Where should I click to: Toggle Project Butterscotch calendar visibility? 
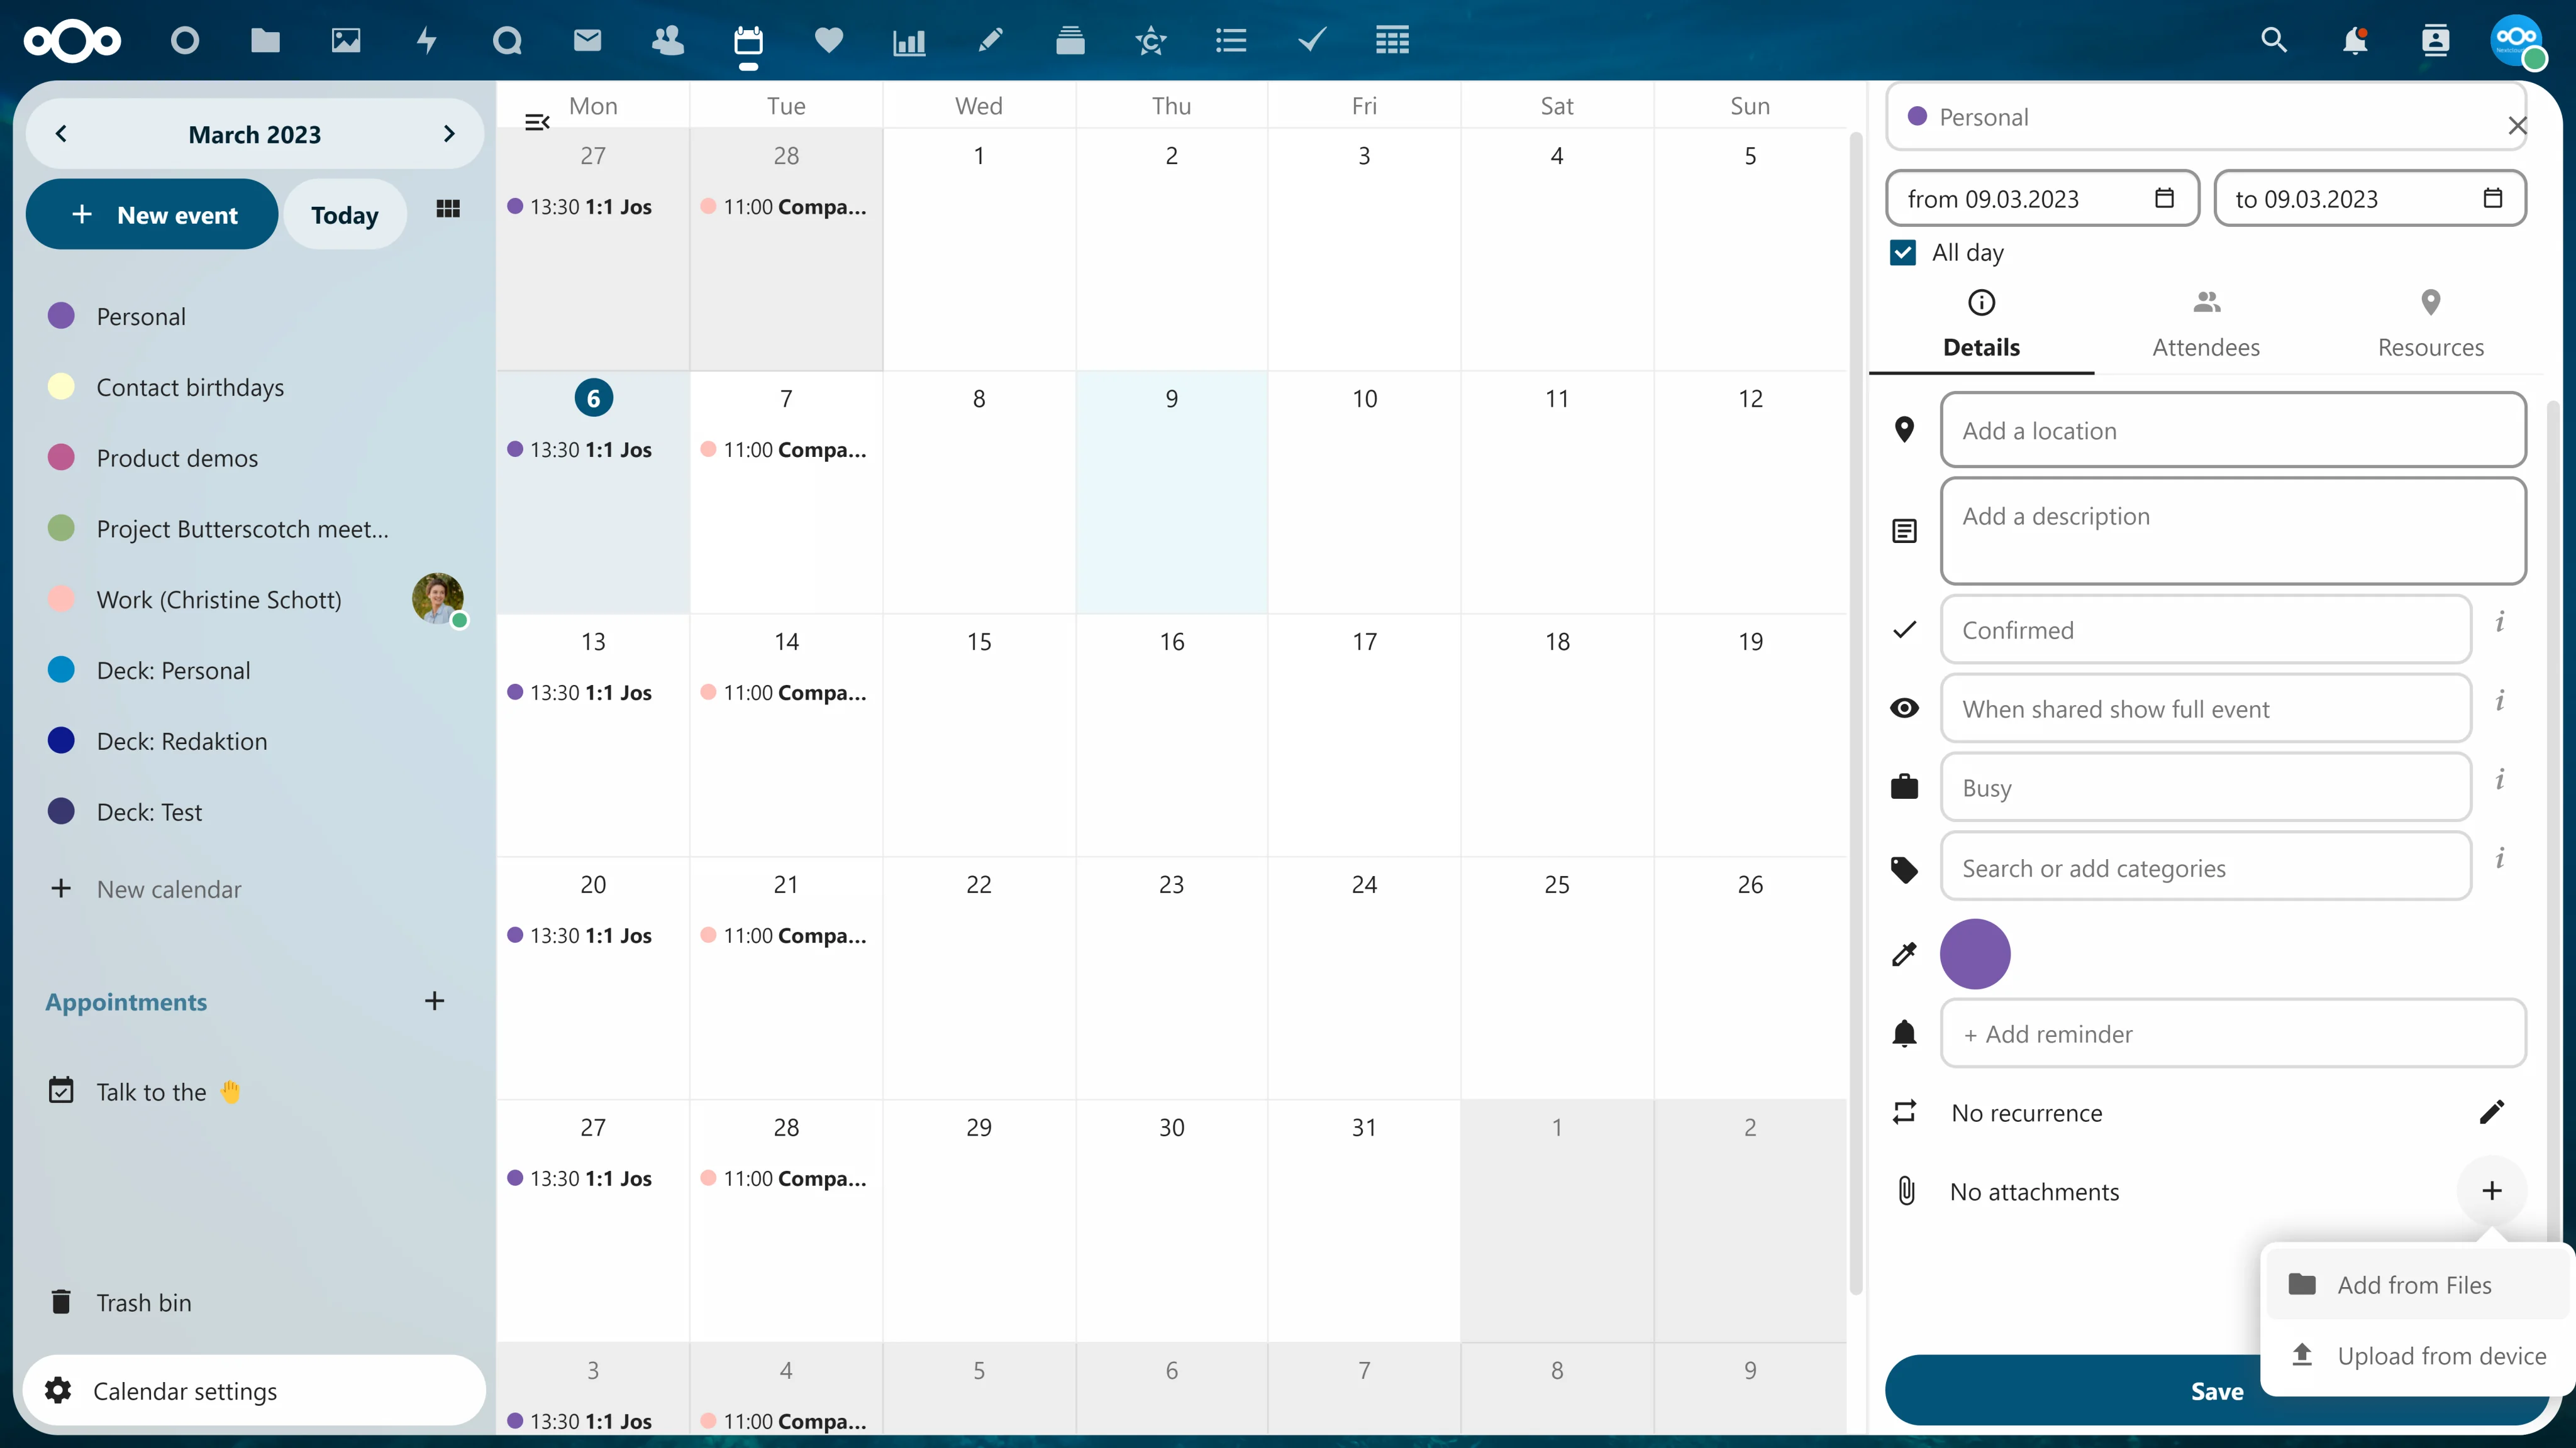pyautogui.click(x=61, y=528)
